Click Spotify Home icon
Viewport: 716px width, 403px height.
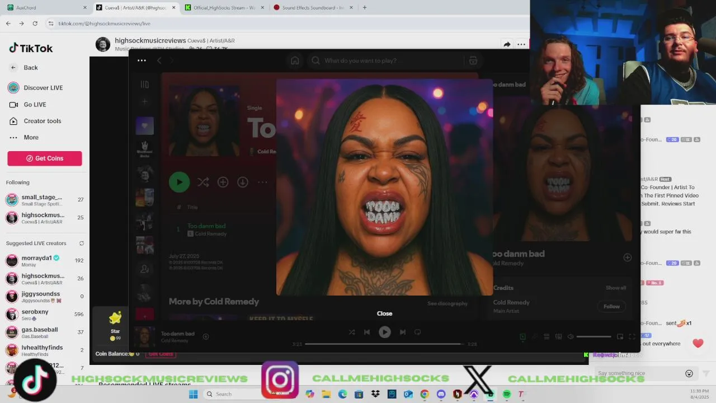[295, 60]
